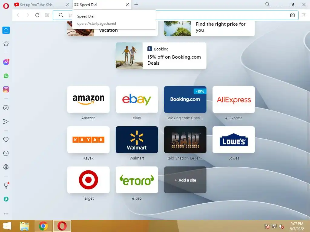Open the Raid Shadow Legends tile
This screenshot has height=232, width=310.
click(x=185, y=140)
